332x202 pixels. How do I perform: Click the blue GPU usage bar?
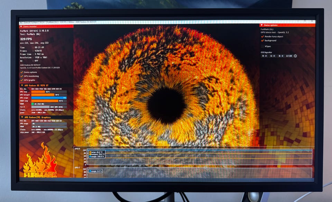tap(49, 98)
